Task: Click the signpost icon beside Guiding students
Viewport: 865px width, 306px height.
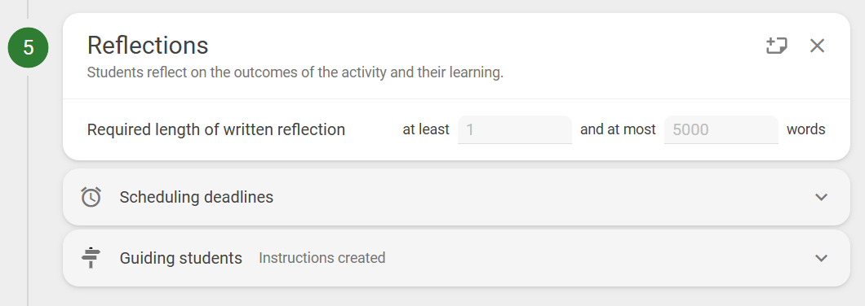Action: click(x=91, y=257)
